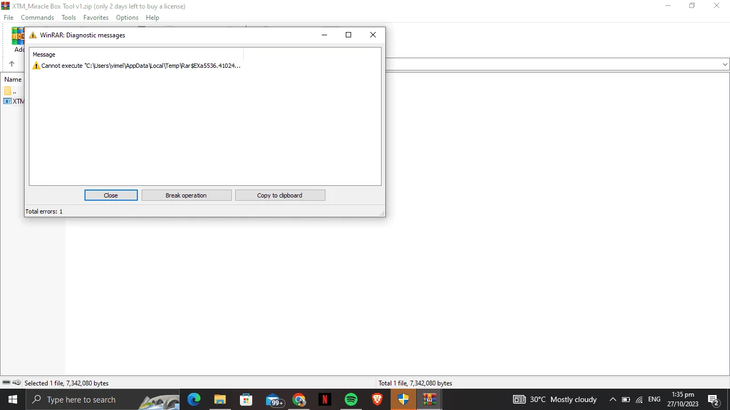Click the WinRAR icon in the main title bar

(x=6, y=6)
